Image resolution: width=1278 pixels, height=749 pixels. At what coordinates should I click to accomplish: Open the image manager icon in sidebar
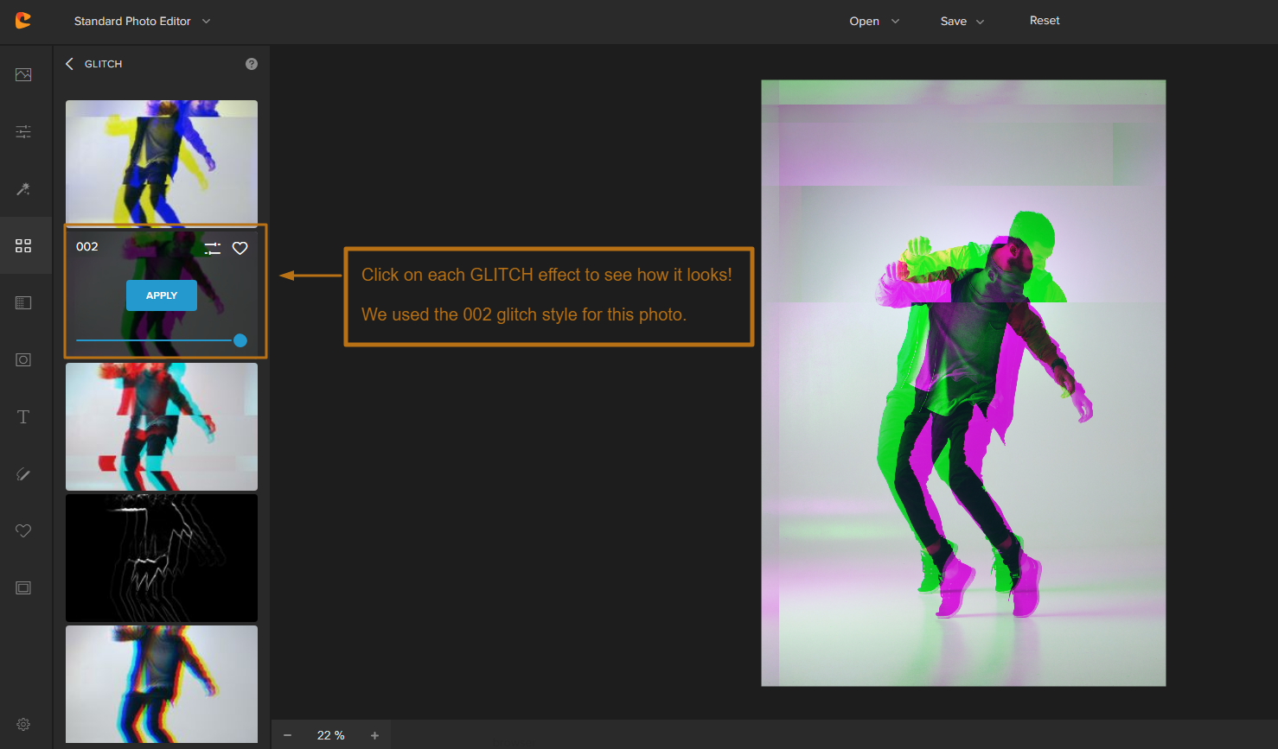pyautogui.click(x=23, y=75)
